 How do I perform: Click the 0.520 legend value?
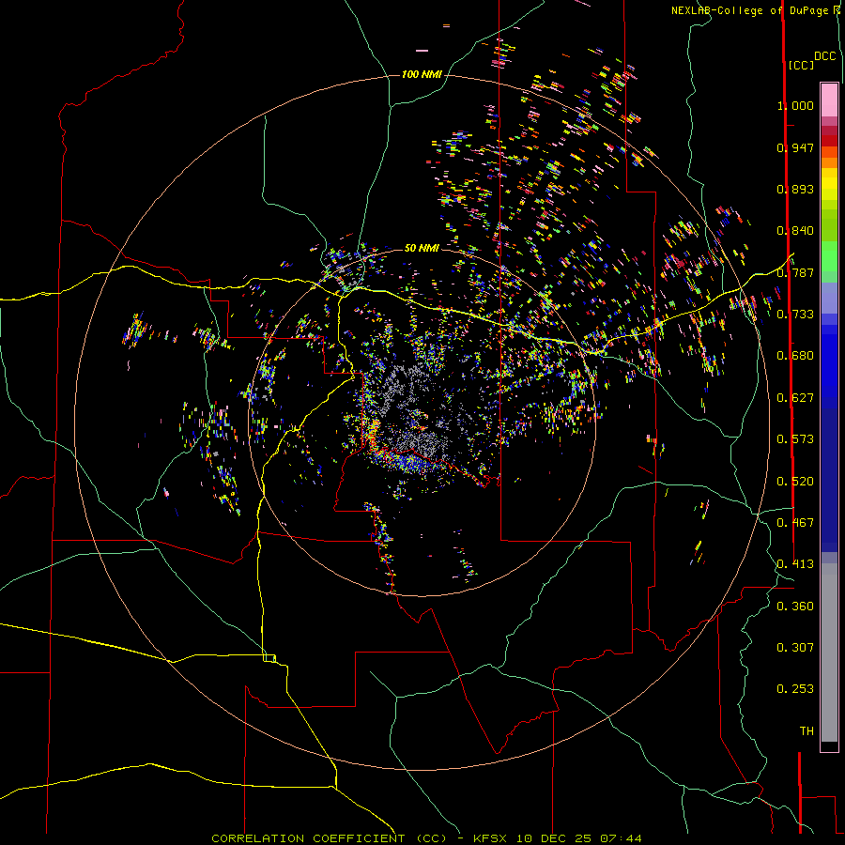[795, 482]
